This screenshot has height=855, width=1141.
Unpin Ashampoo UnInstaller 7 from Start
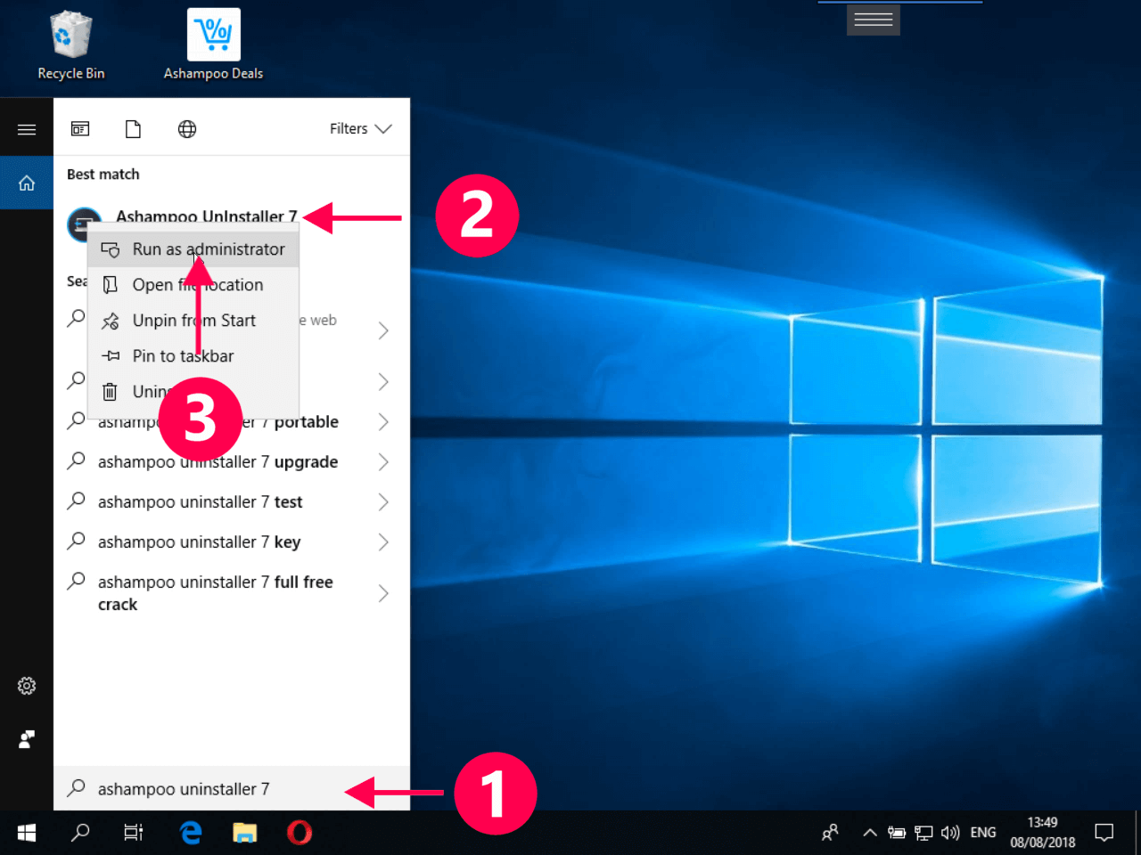(193, 320)
